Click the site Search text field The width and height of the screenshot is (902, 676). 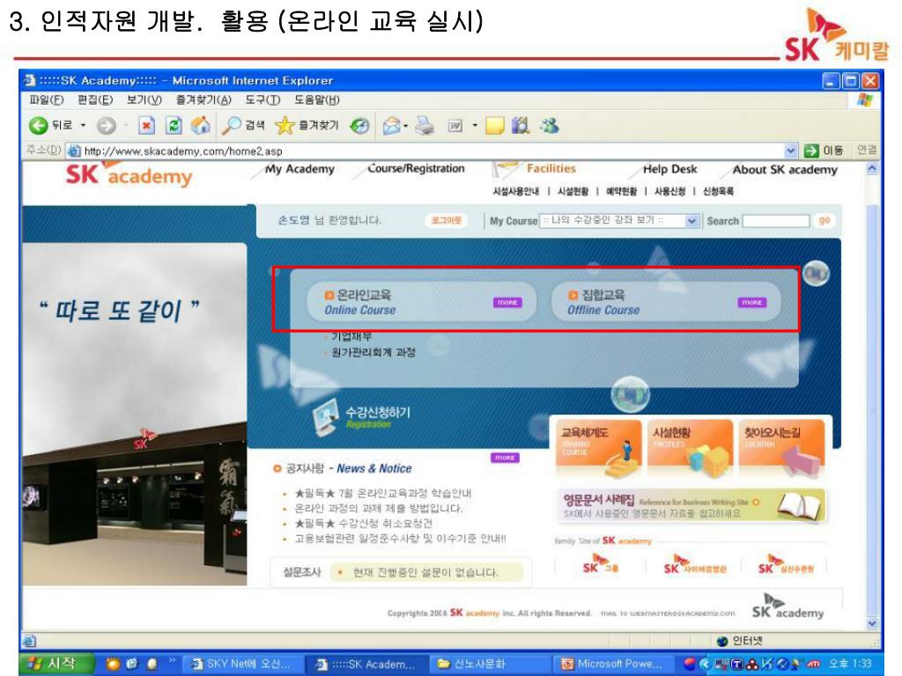tap(776, 221)
